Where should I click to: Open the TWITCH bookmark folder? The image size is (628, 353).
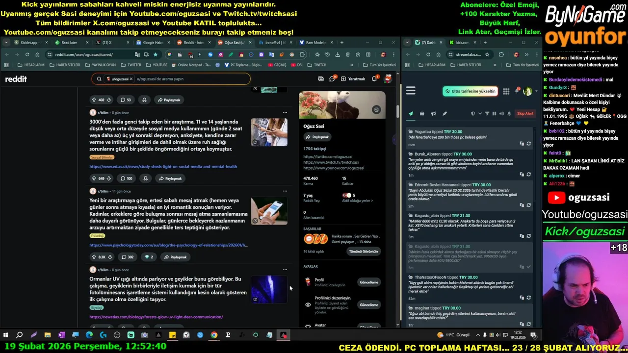(x=317, y=65)
